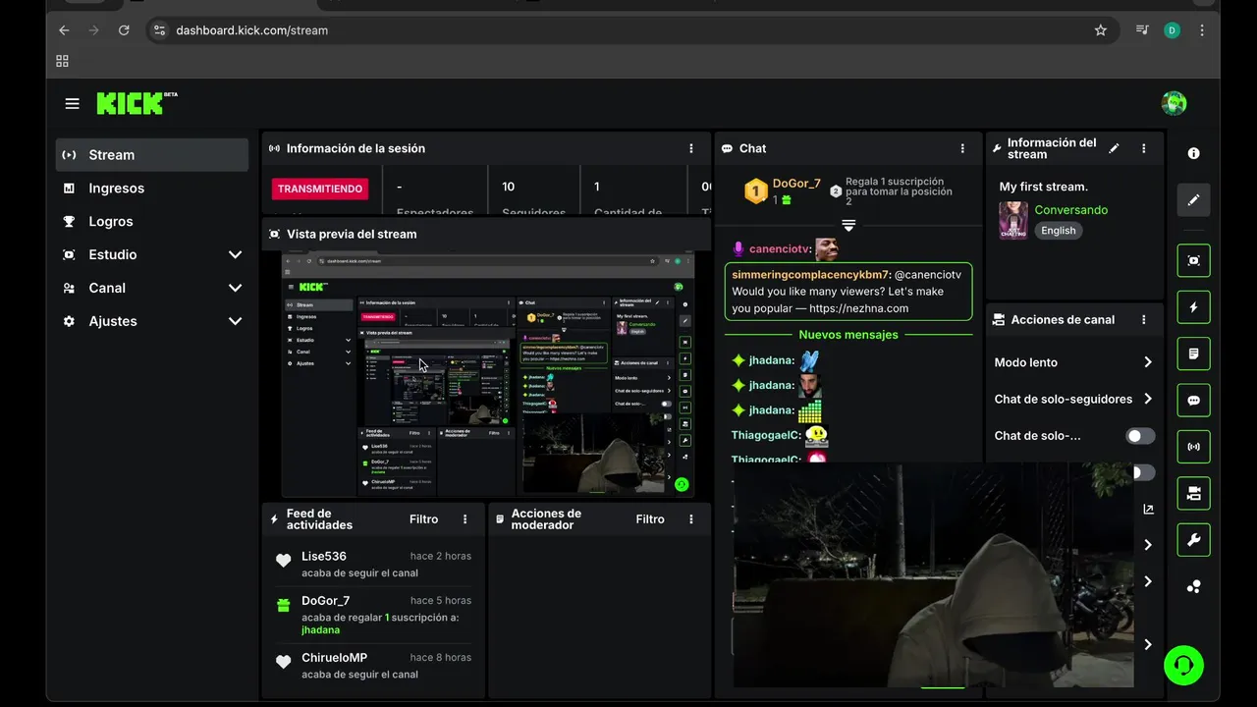Open the green support headset button
The height and width of the screenshot is (707, 1257).
1183,665
